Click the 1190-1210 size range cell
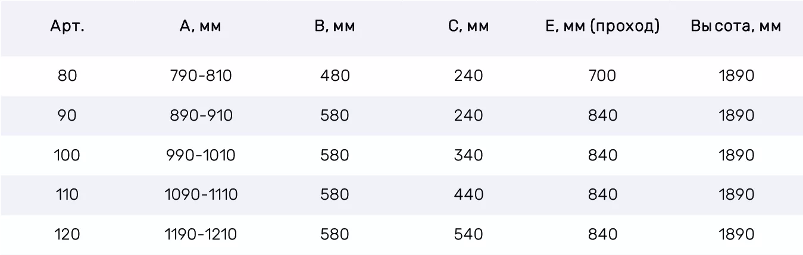The image size is (803, 255). pos(201,235)
